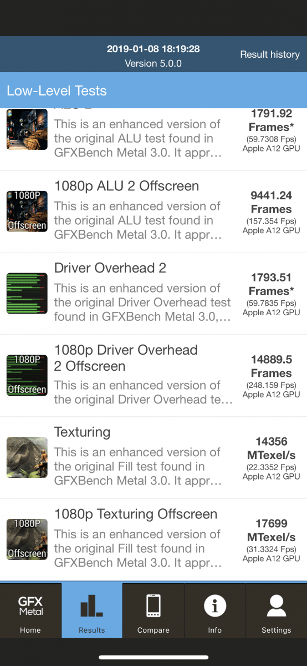Tap the Texturing test description text

[x=137, y=466]
